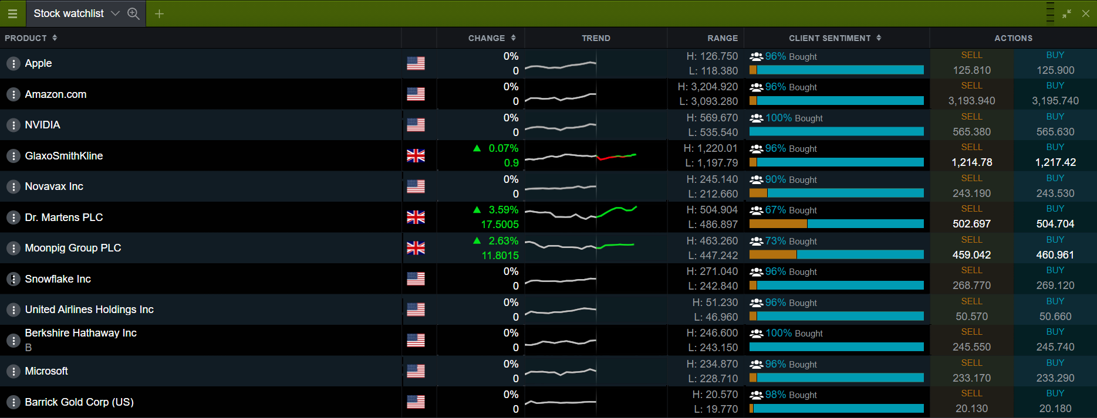1097x418 pixels.
Task: Sort by the Client Sentiment column
Action: click(x=834, y=38)
